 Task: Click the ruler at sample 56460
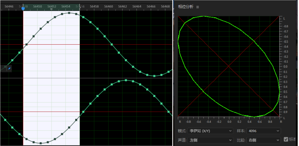(x=109, y=6)
